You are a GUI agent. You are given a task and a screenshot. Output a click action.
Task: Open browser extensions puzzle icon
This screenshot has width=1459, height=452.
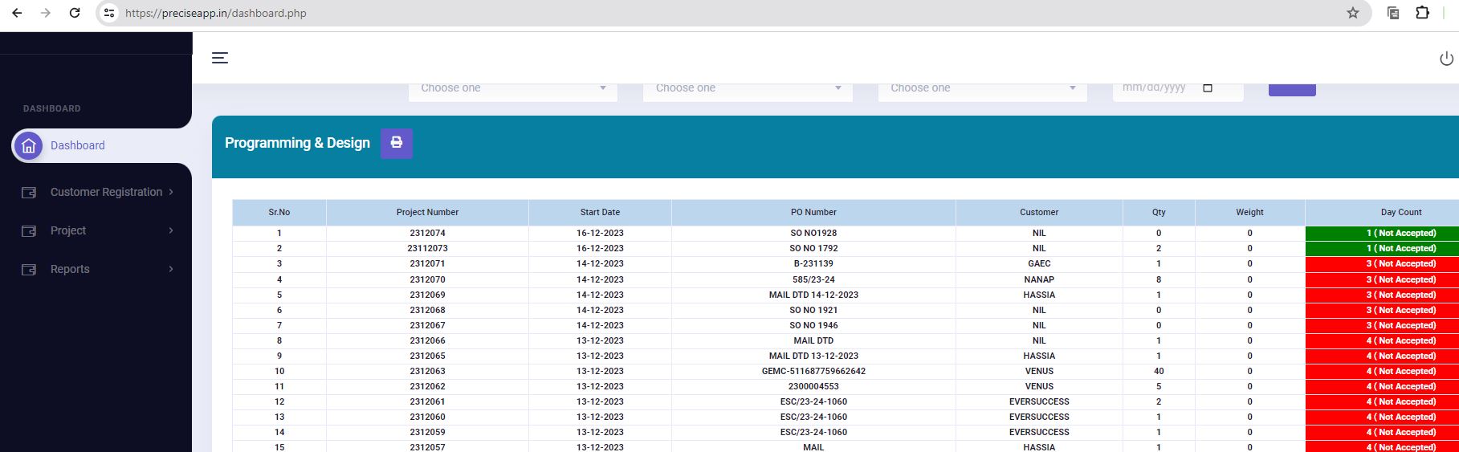(1422, 13)
